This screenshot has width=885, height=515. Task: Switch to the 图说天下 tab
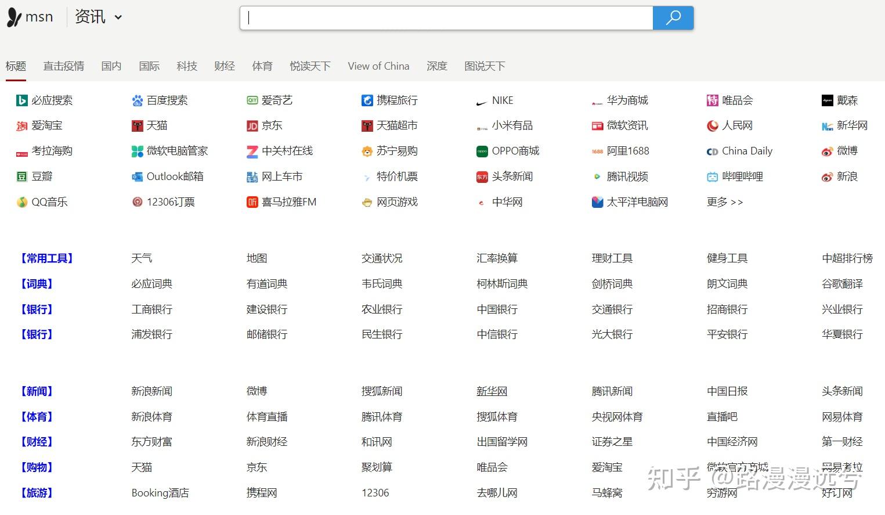point(485,66)
